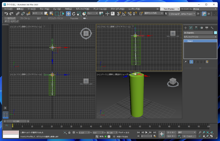This screenshot has width=220, height=141.
Task: Toggle the オート キー button
Action: click(x=171, y=132)
